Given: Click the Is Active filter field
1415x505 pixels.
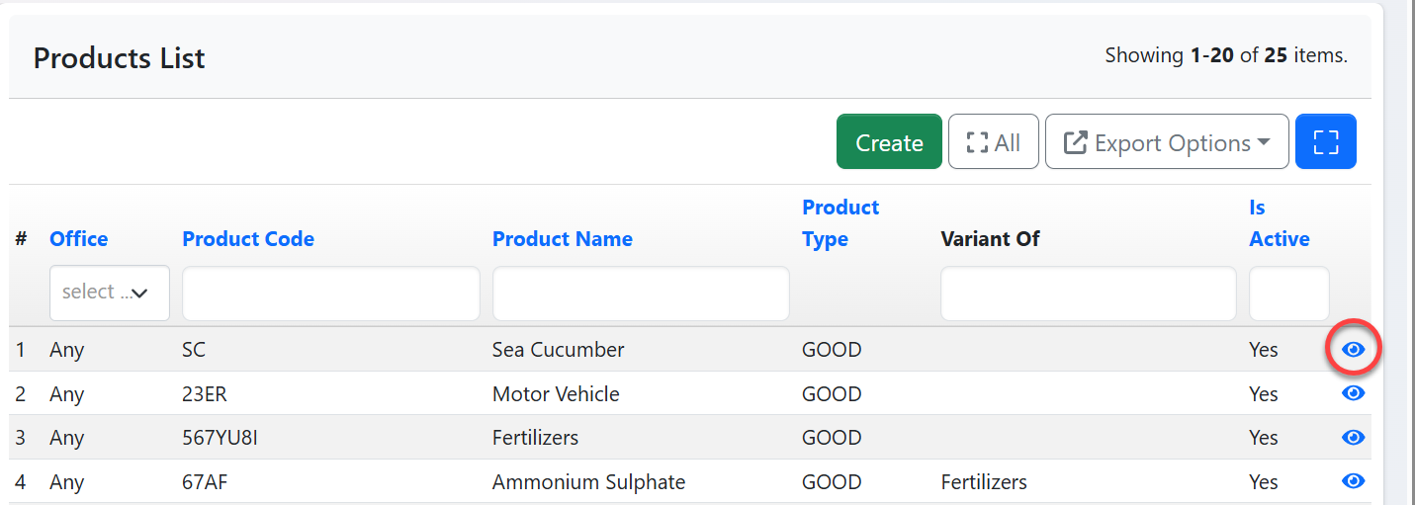Looking at the screenshot, I should [x=1288, y=294].
